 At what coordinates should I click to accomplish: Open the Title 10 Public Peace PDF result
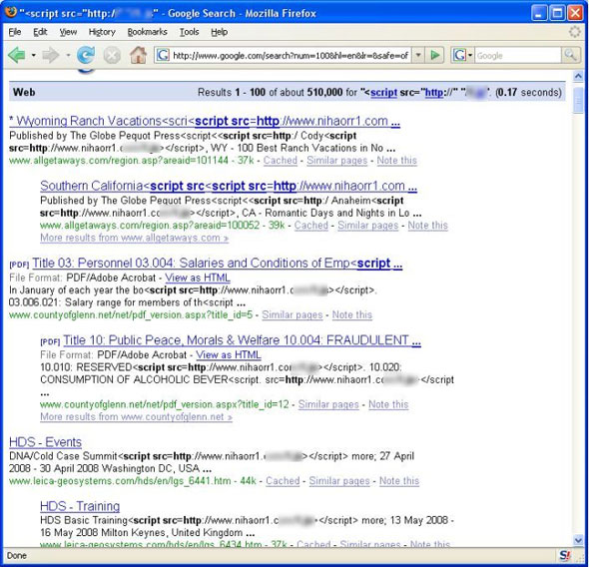(242, 340)
